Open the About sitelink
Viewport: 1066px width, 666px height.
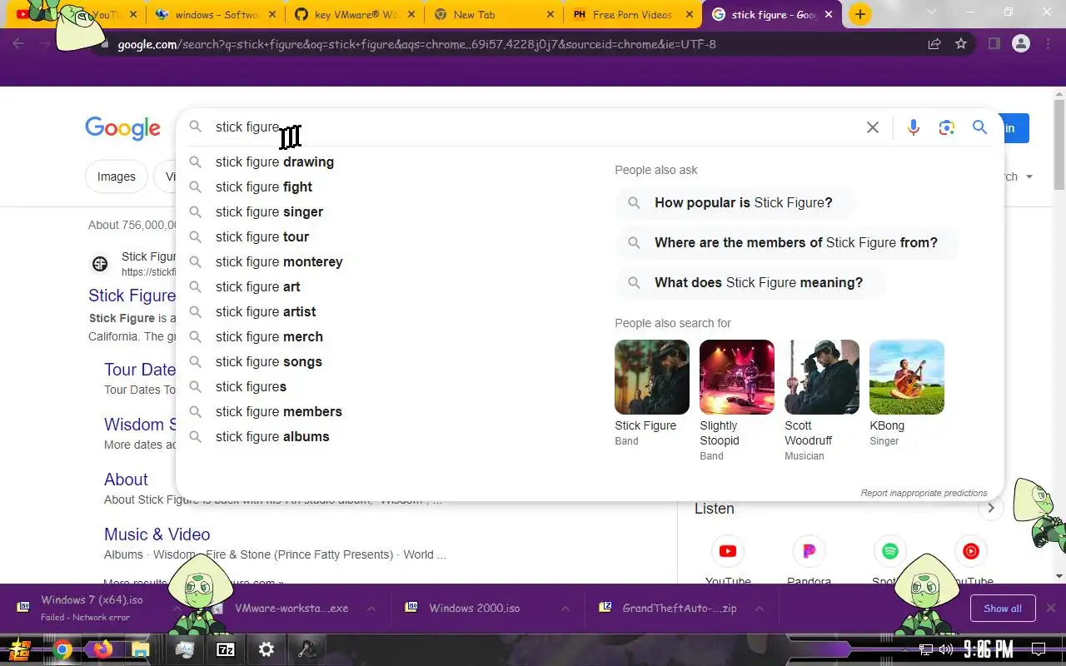click(126, 480)
